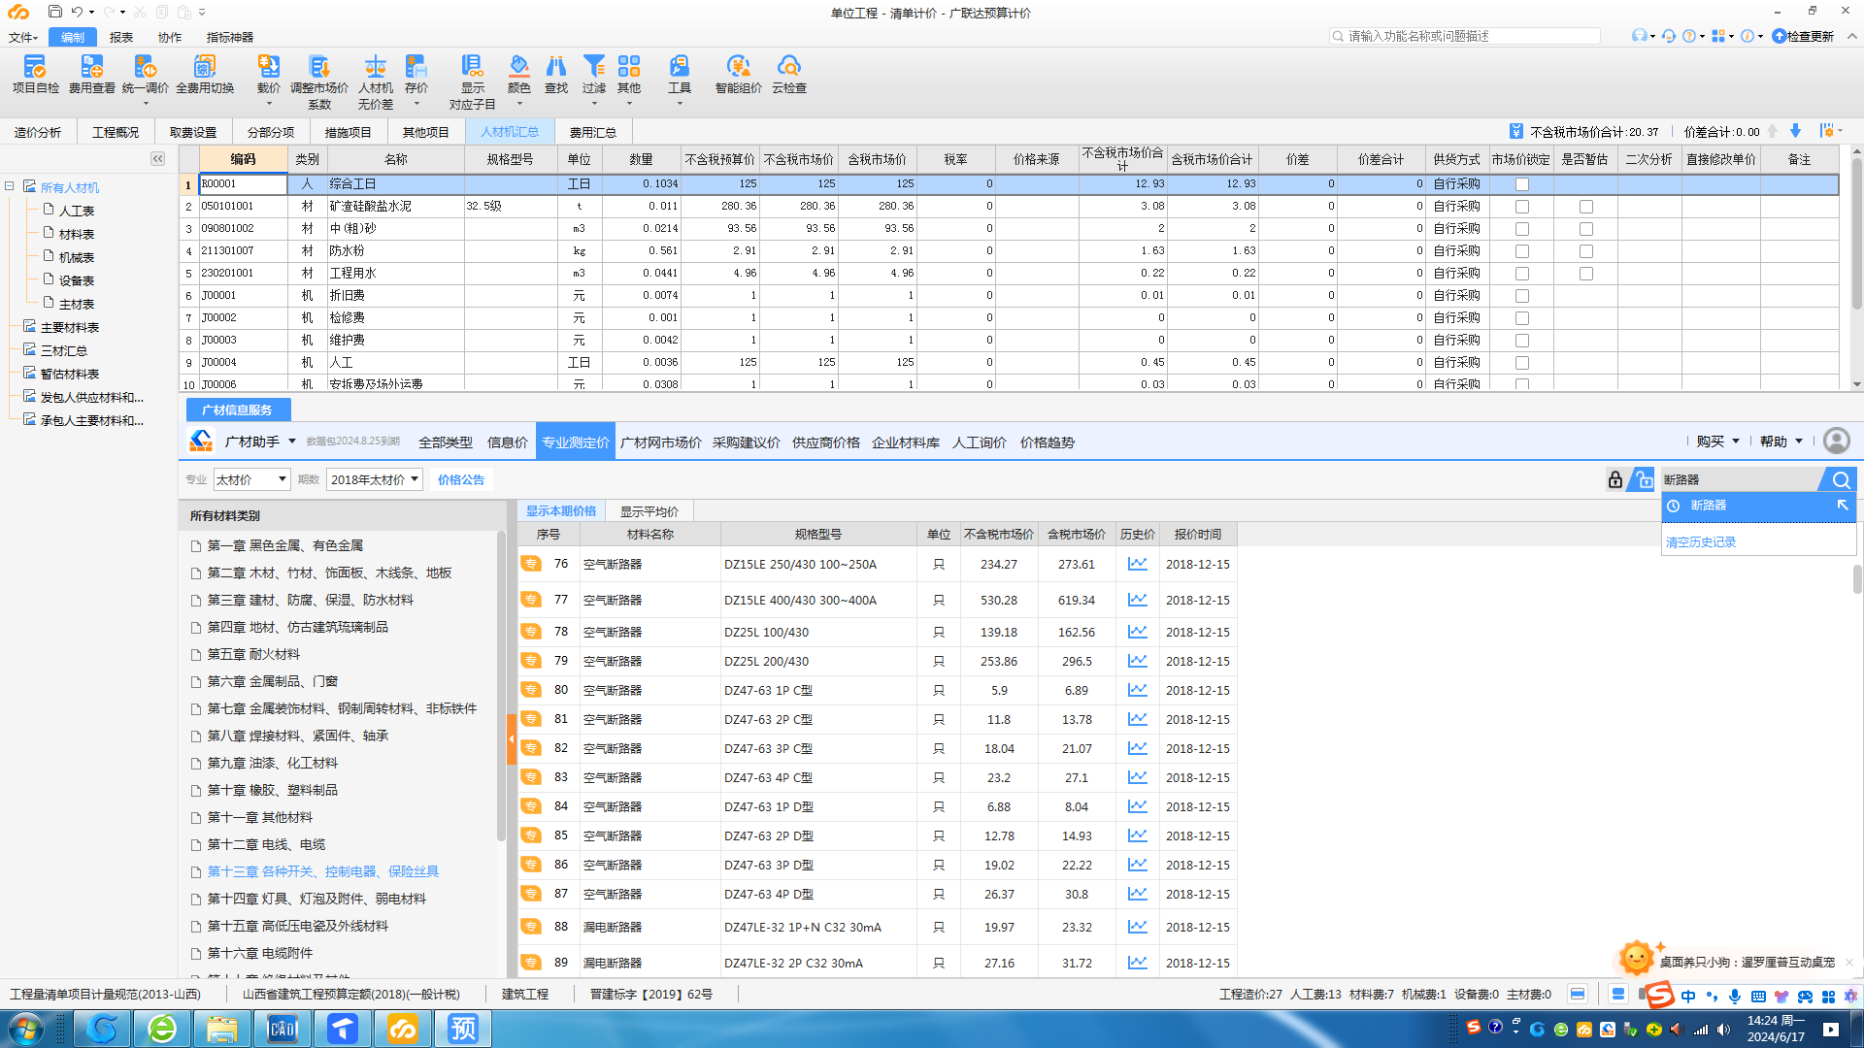Toggle 市场价锁定 checkbox for 中(粗)砂
Viewport: 1864px width, 1048px height.
(x=1522, y=229)
